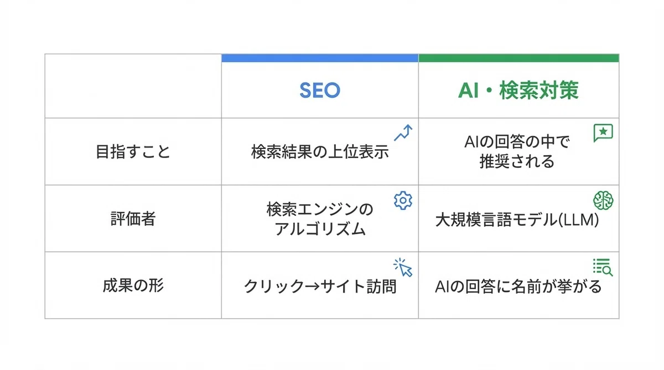Click the upward trend arrow icon
Viewport: 664px width, 370px height.
pyautogui.click(x=403, y=133)
